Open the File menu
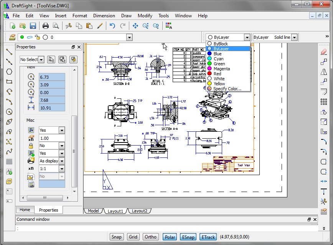 click(16, 16)
